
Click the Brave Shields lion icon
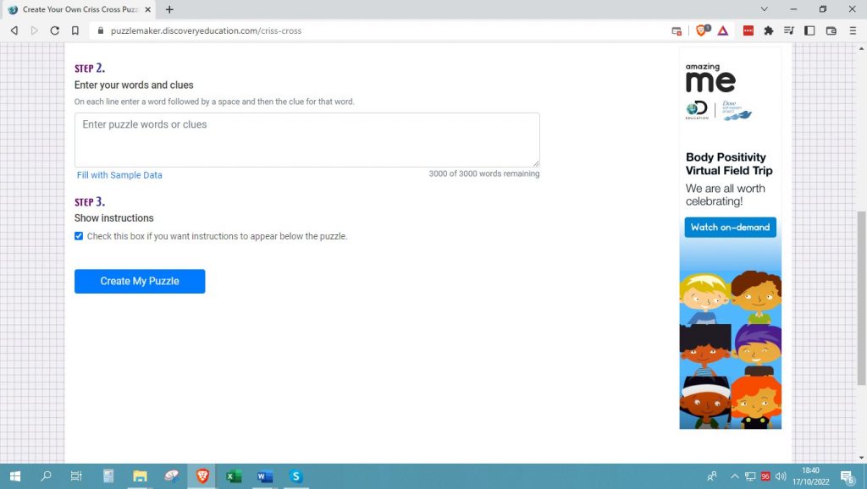coord(702,30)
